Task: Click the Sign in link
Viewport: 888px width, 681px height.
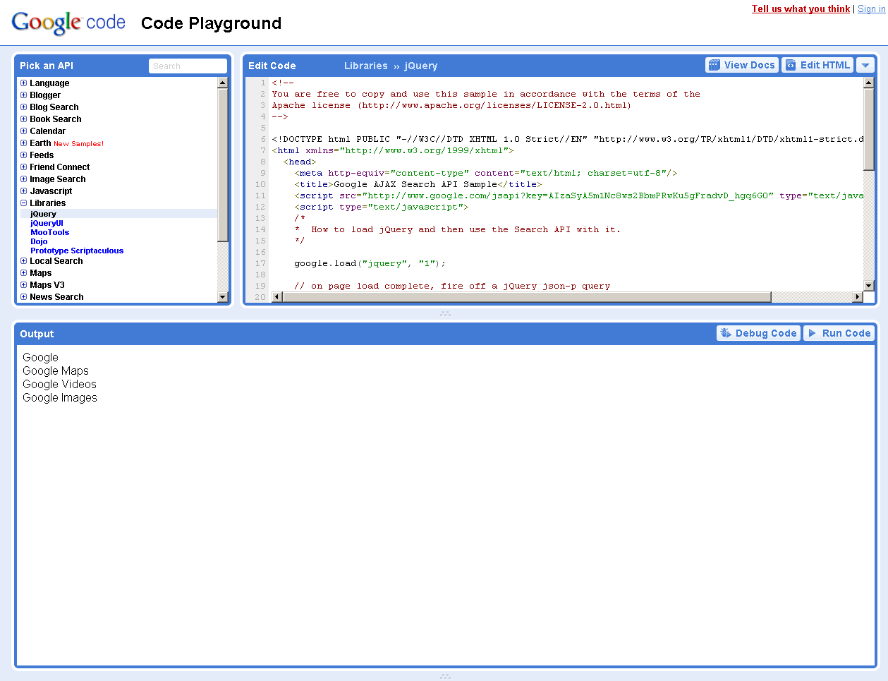Action: tap(871, 8)
